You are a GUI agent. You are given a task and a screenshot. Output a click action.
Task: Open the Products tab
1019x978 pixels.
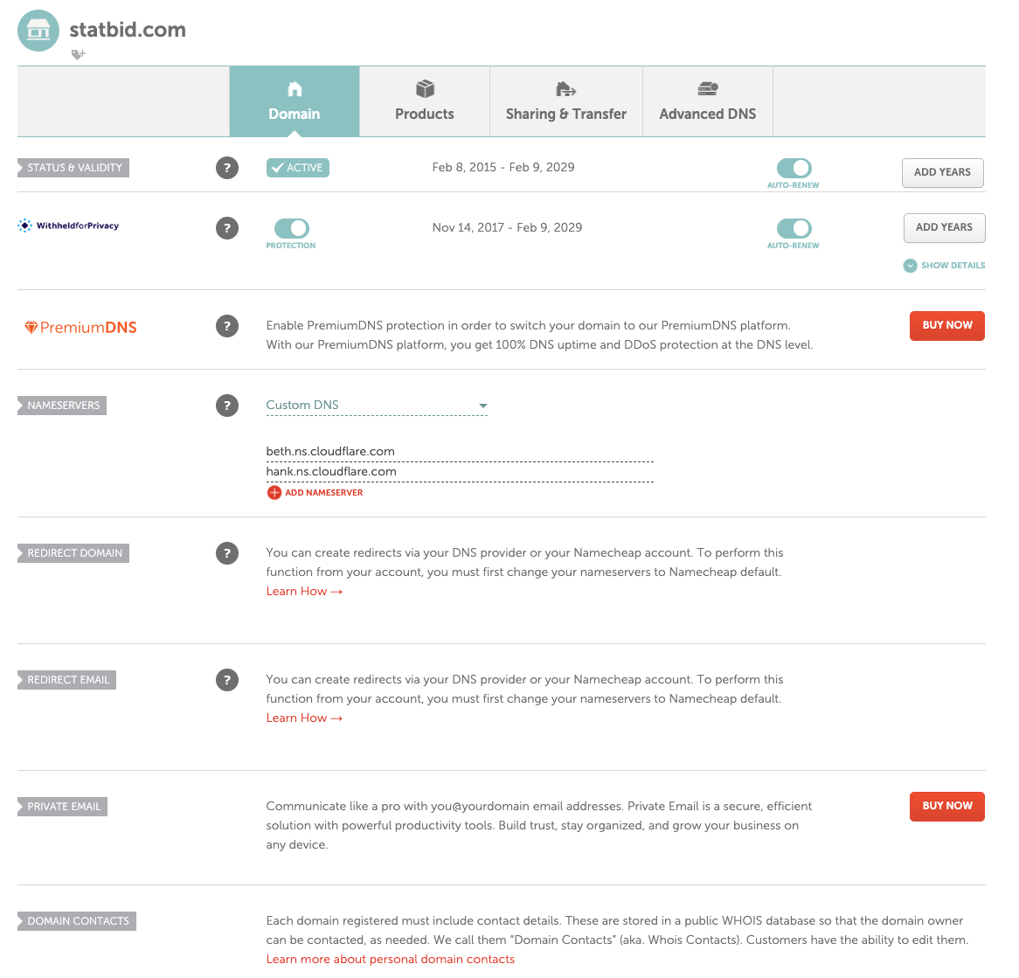click(424, 101)
